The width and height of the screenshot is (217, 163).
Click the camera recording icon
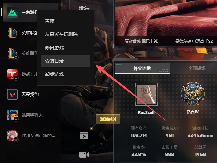84,155
